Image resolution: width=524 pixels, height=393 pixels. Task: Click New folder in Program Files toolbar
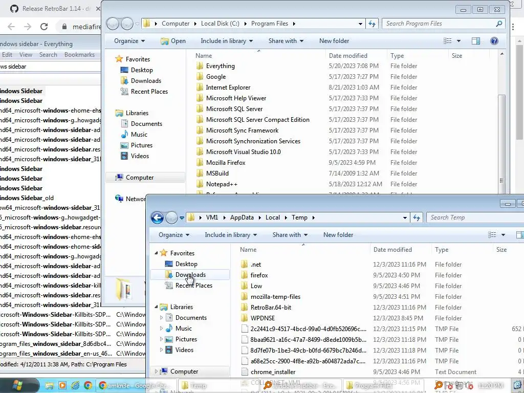(x=334, y=41)
